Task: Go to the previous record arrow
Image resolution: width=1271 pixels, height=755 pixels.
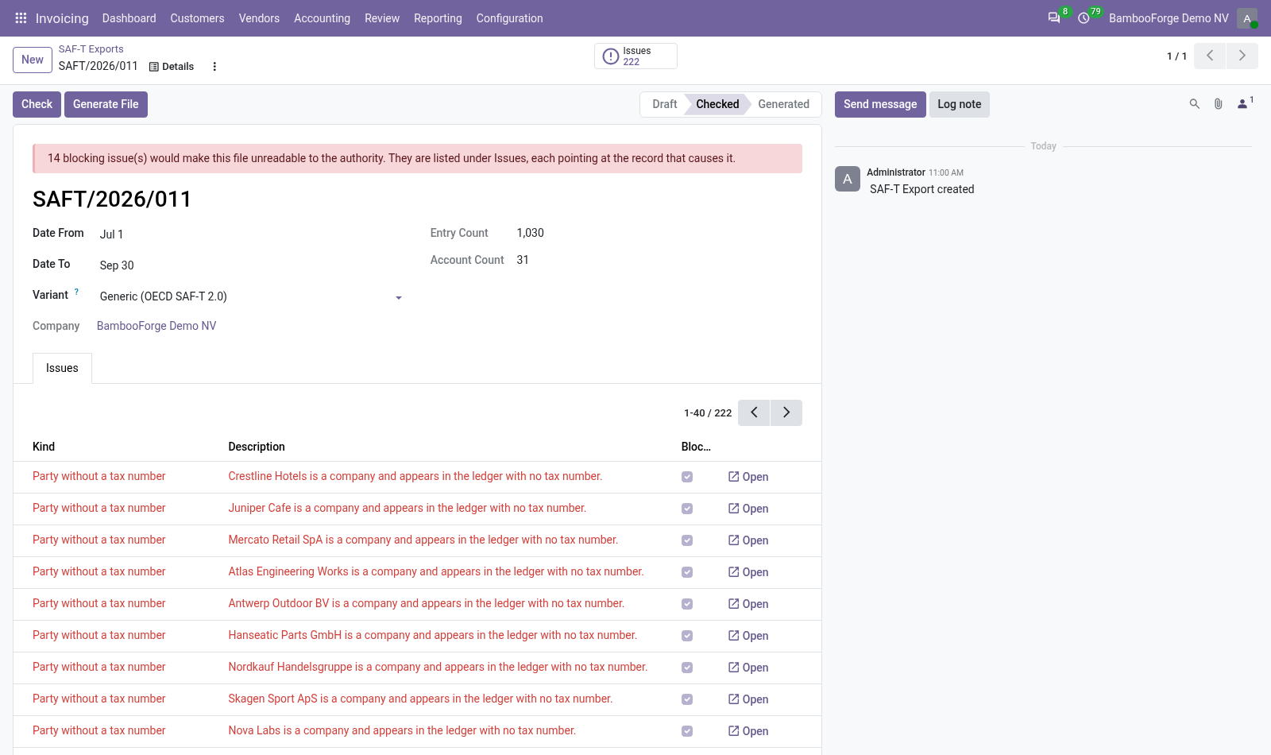Action: click(1210, 56)
